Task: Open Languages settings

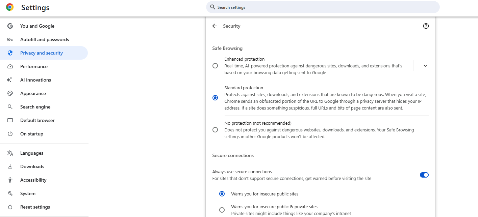Action: click(44, 153)
